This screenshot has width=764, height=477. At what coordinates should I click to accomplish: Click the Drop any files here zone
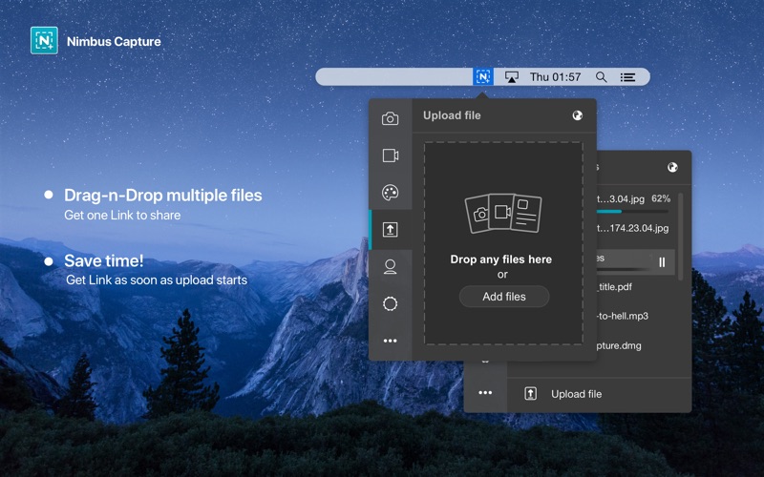(x=503, y=243)
